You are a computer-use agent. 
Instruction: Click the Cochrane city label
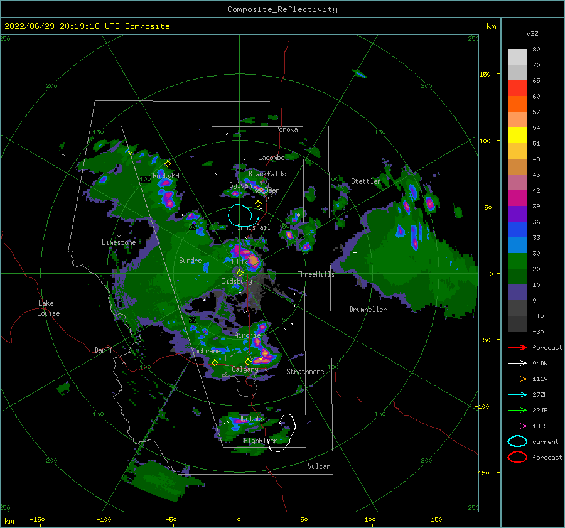click(205, 351)
